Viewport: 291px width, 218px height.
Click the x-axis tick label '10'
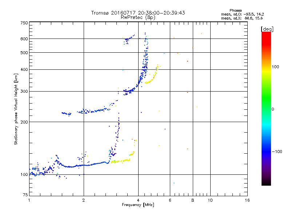pos(210,200)
